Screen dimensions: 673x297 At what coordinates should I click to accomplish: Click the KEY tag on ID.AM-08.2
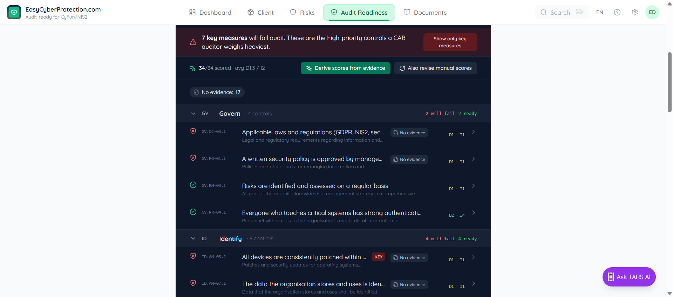(379, 257)
